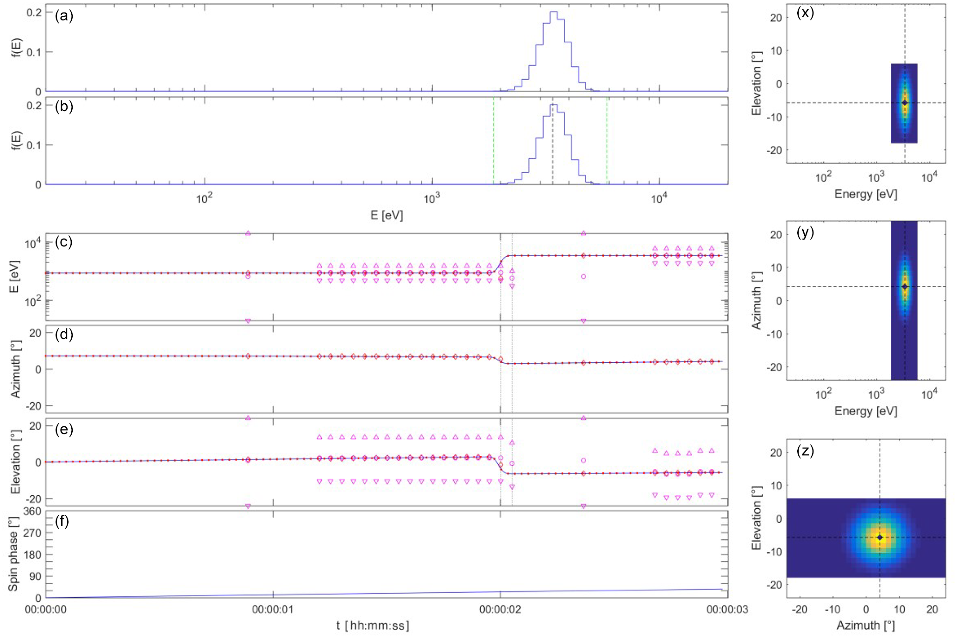Click the t [hh:mm:ss] time axis label

pyautogui.click(x=373, y=626)
